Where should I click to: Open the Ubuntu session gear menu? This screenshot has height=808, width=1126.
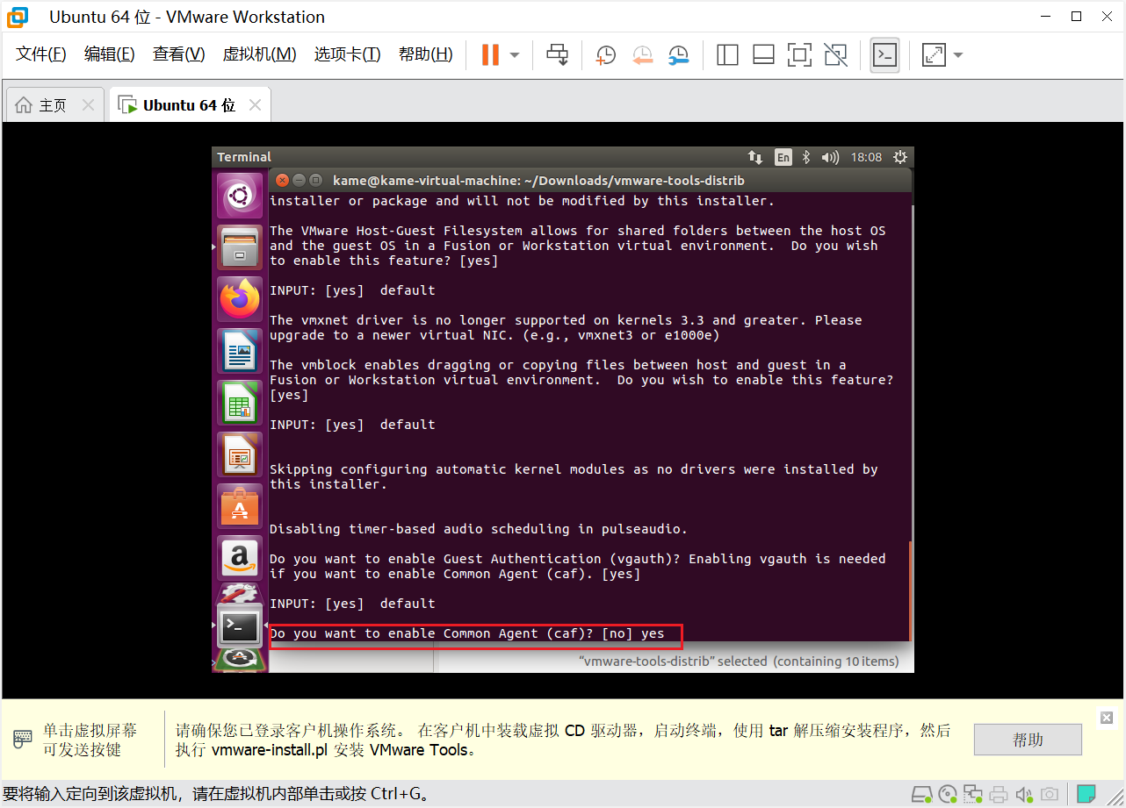click(x=899, y=157)
